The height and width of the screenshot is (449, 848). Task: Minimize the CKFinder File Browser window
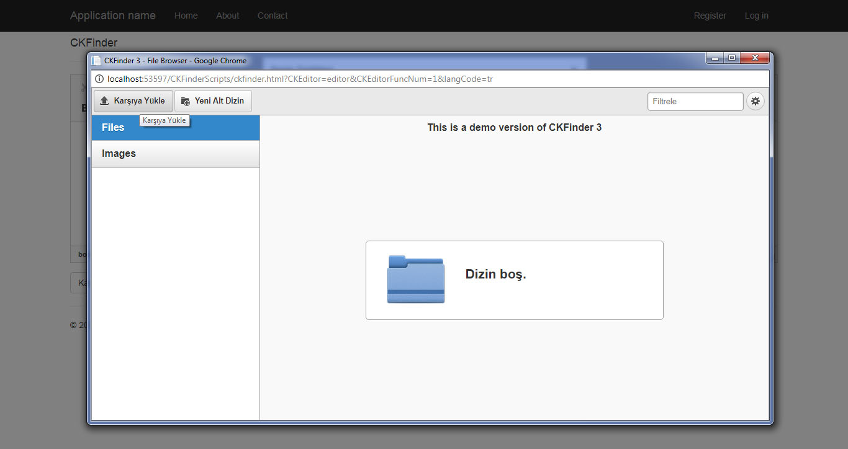(x=715, y=58)
